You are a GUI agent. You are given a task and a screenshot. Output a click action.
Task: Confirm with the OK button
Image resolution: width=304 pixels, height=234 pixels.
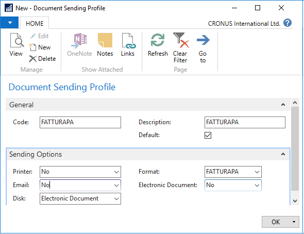pyautogui.click(x=276, y=222)
